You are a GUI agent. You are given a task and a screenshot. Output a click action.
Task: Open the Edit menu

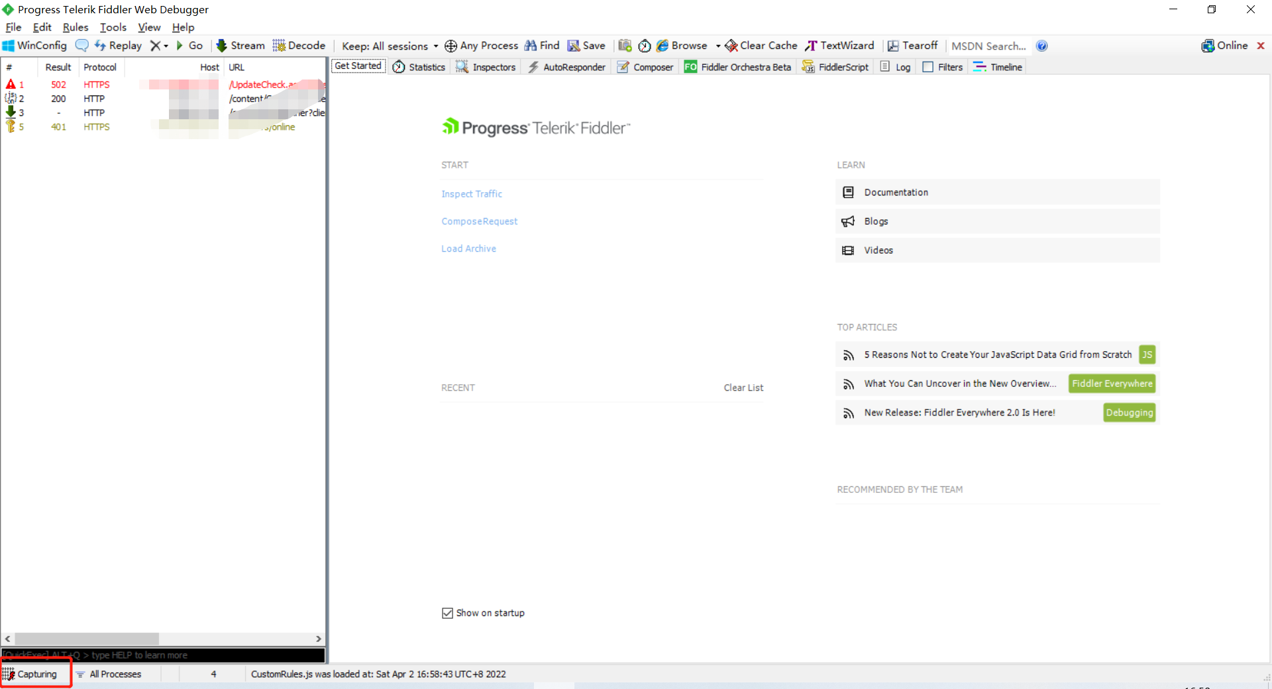(x=42, y=27)
